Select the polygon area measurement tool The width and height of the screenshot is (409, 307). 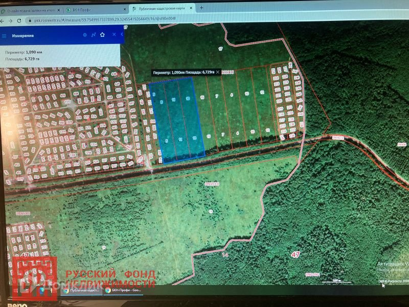pos(102,34)
